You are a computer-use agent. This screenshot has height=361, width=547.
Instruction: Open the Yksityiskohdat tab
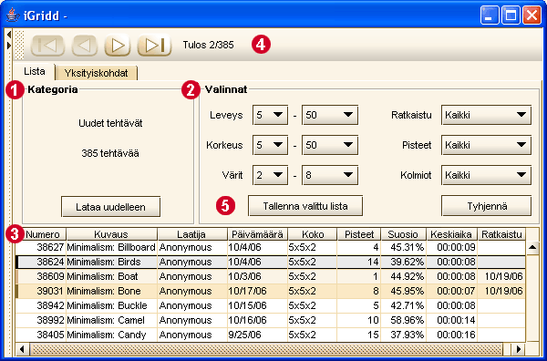[97, 73]
